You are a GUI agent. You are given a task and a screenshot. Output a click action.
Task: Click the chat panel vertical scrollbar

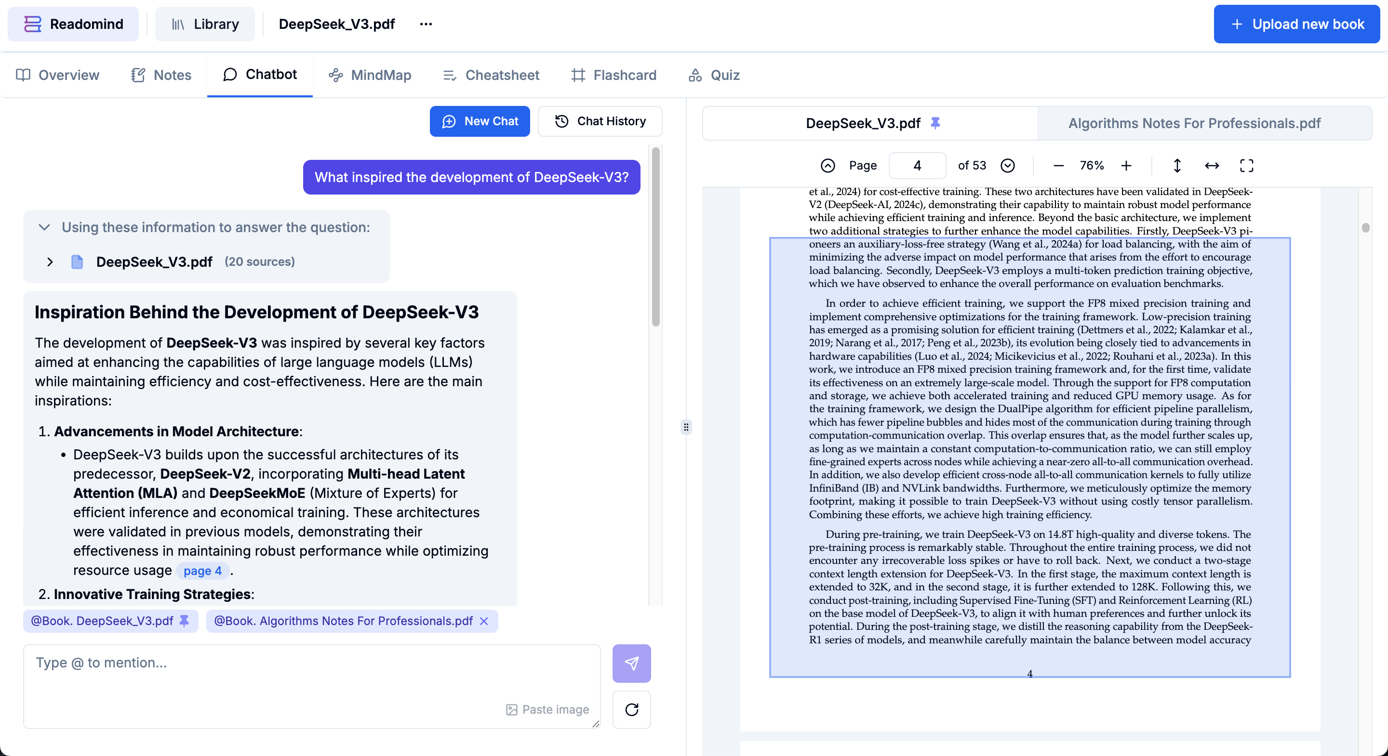pyautogui.click(x=656, y=237)
